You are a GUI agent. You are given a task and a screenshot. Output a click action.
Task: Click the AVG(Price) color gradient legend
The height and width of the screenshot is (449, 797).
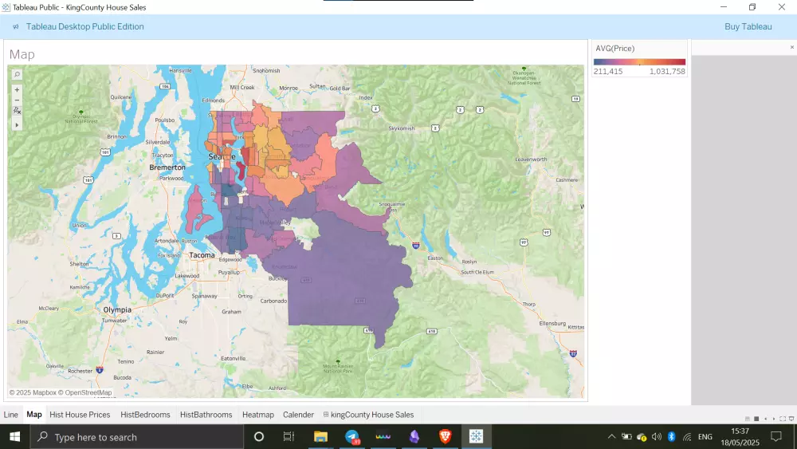pos(639,61)
